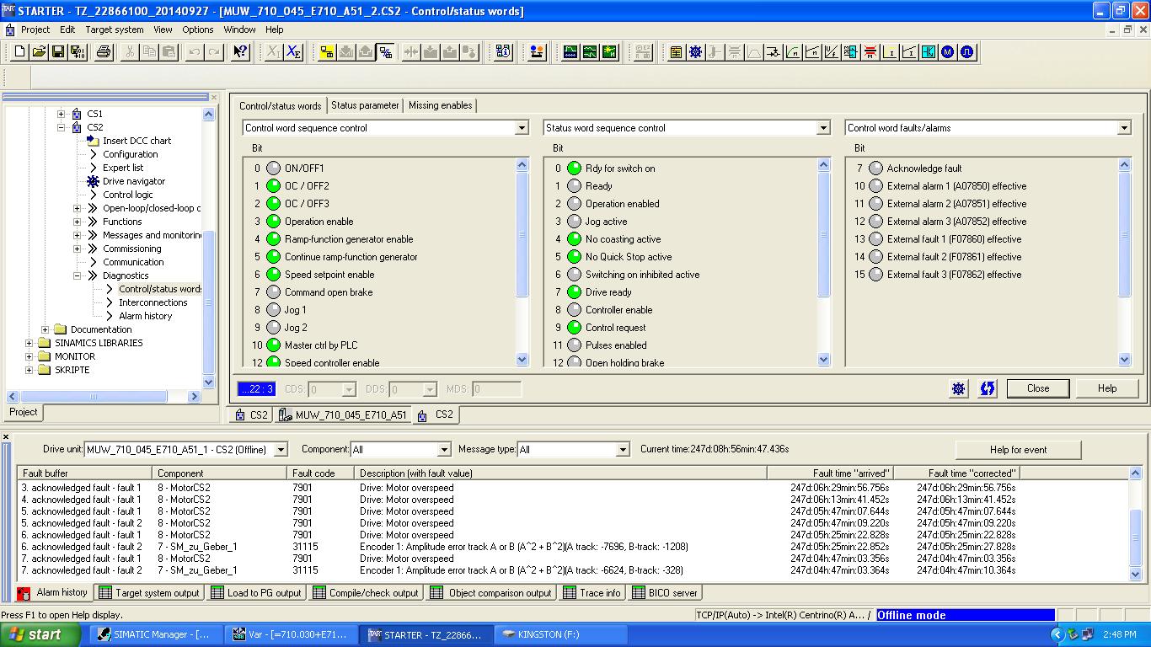
Task: Click the blue circular M motor icon
Action: click(x=948, y=52)
